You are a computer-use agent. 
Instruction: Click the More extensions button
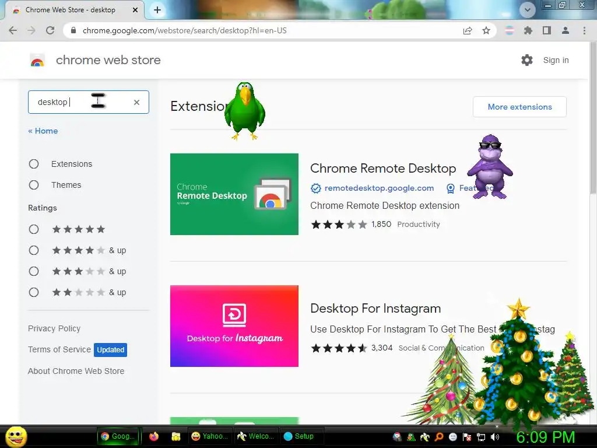[519, 107]
